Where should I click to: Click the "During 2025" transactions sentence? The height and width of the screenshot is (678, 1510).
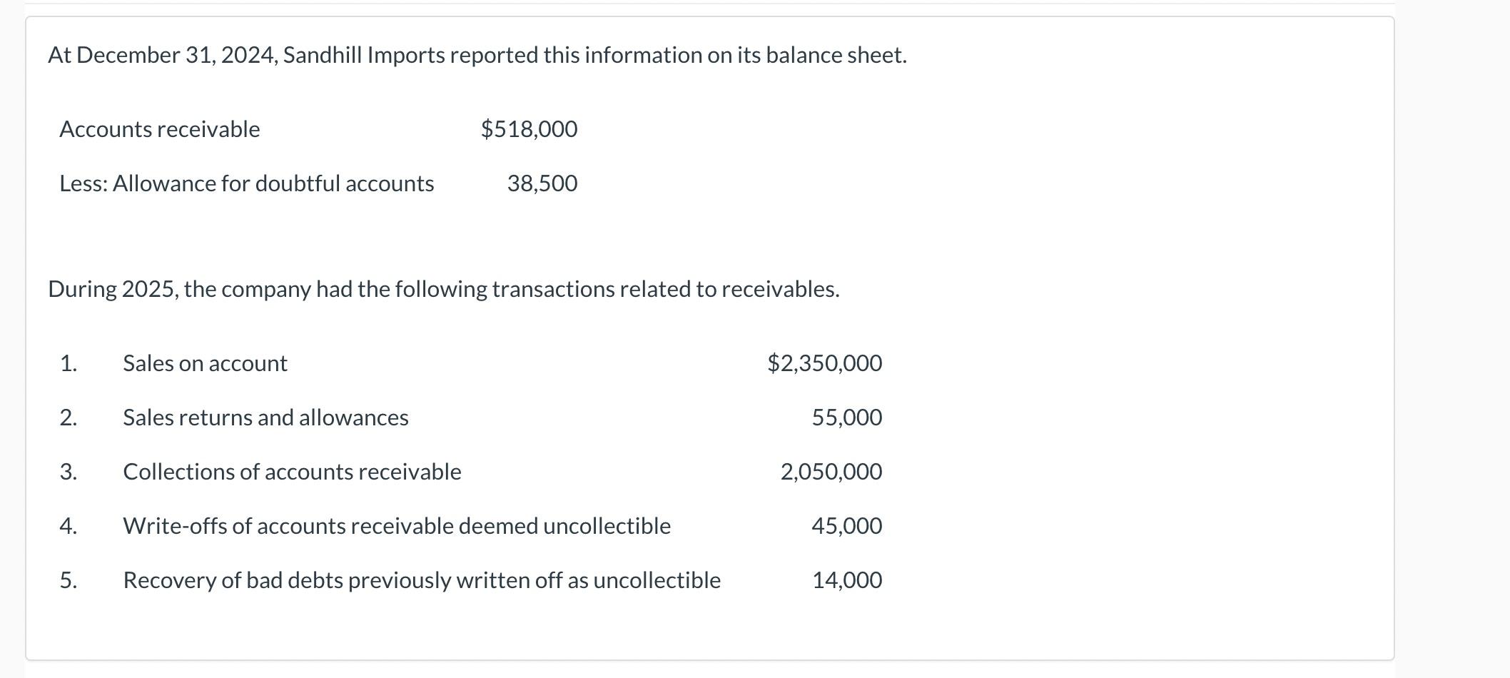[443, 289]
